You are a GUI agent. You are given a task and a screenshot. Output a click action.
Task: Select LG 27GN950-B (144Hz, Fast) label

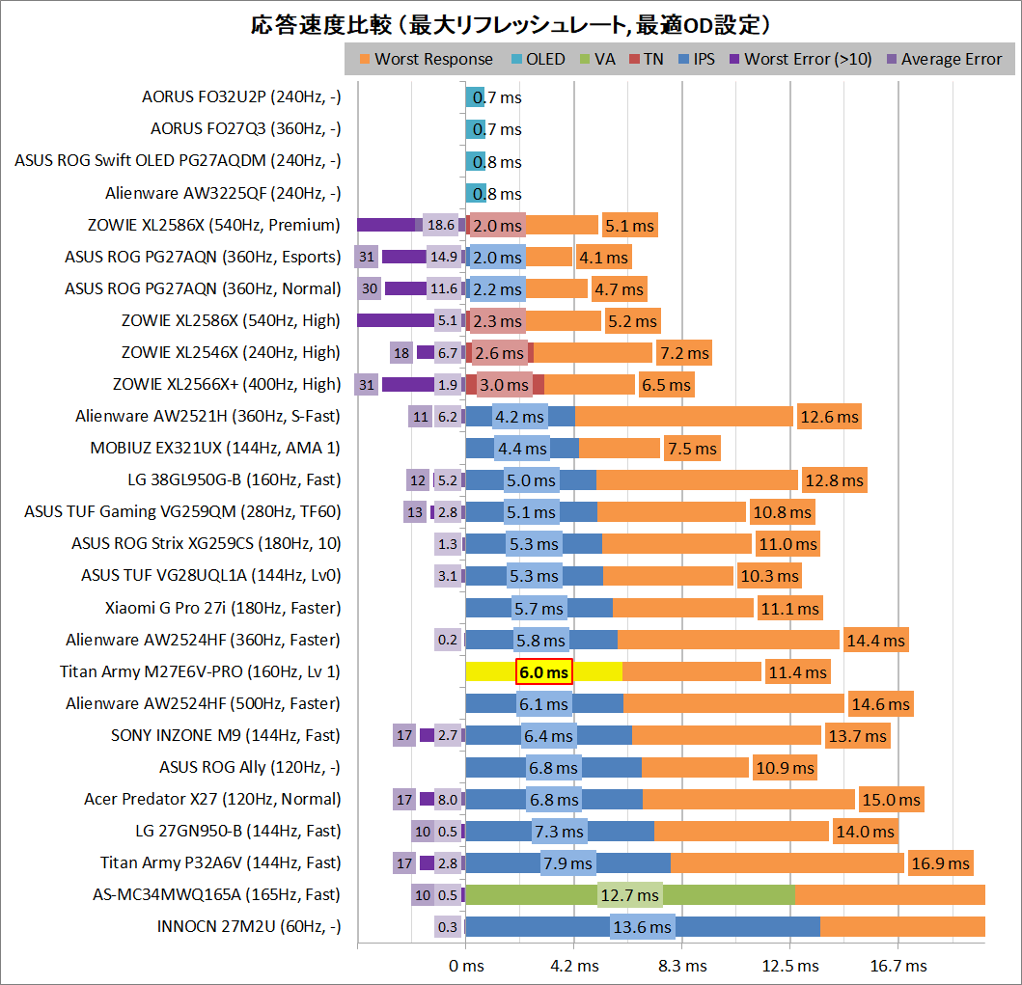tap(238, 832)
